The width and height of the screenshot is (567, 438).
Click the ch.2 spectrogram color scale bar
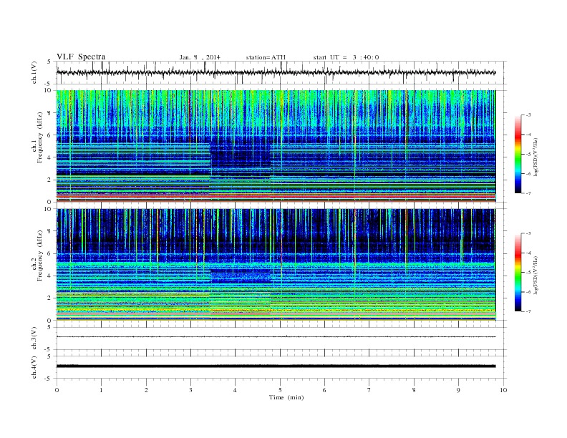tap(518, 273)
